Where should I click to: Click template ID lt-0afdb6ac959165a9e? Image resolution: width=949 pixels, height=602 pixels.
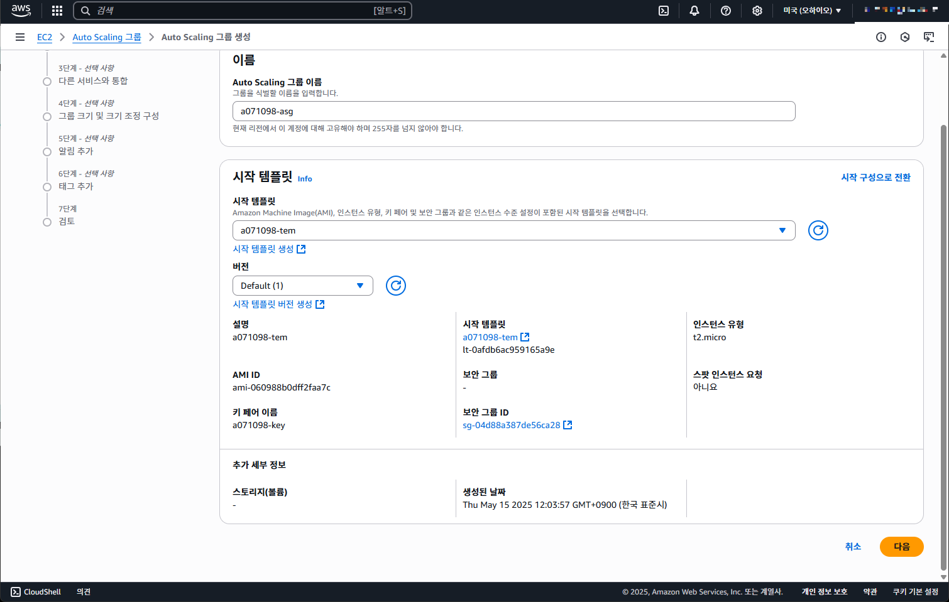[x=508, y=350]
